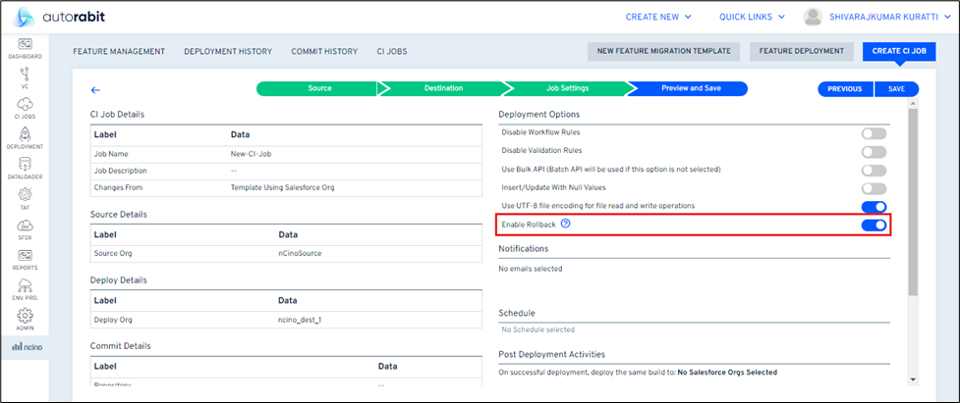
Task: Enable Disable Workflow Rules switch
Action: tap(873, 133)
